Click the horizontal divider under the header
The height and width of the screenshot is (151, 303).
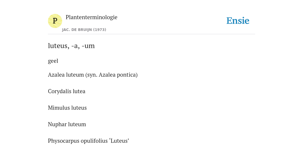(x=151, y=34)
